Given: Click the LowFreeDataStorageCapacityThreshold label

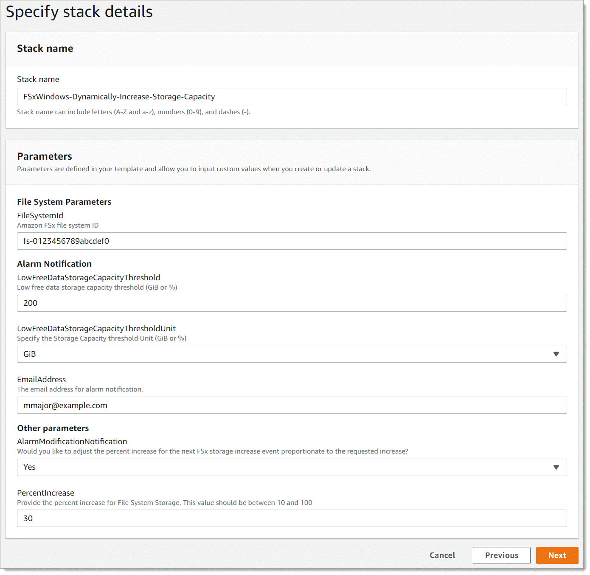Looking at the screenshot, I should [88, 277].
